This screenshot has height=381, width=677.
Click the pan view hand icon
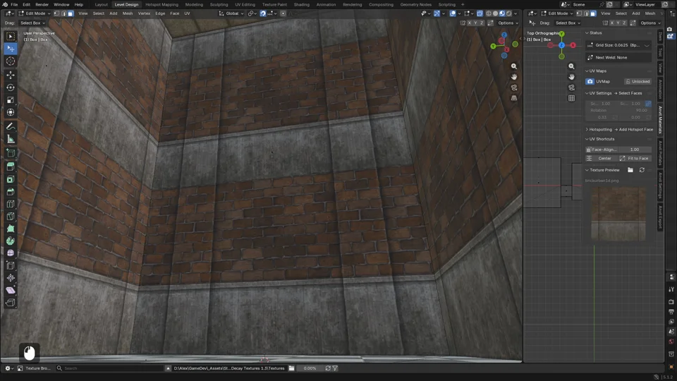pos(514,77)
